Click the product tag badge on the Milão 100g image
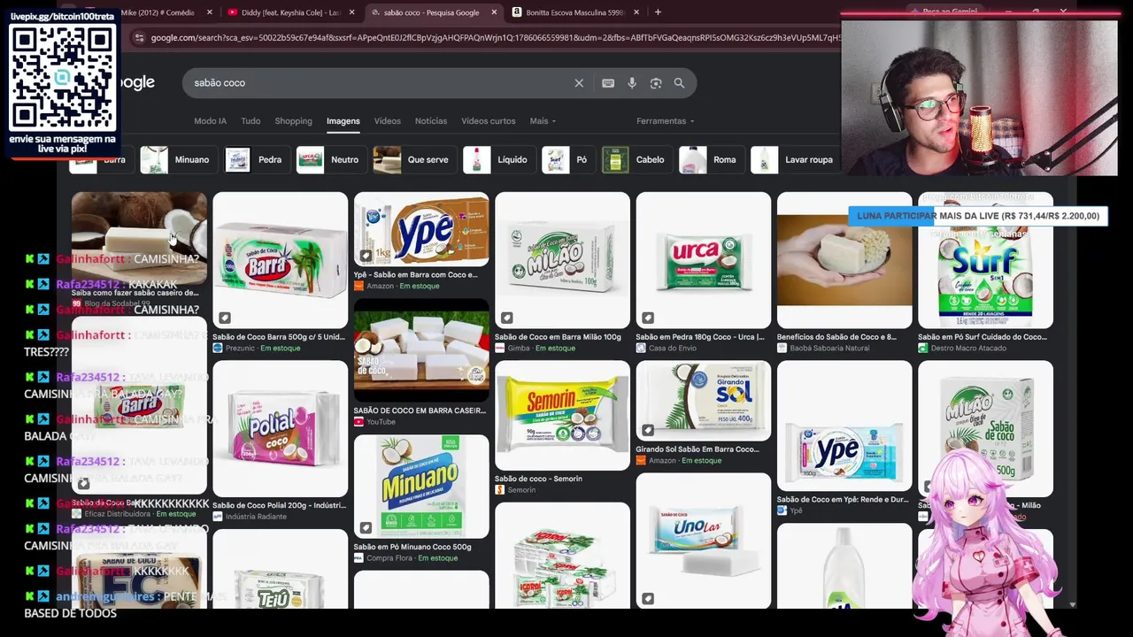Image resolution: width=1133 pixels, height=637 pixels. [x=507, y=318]
